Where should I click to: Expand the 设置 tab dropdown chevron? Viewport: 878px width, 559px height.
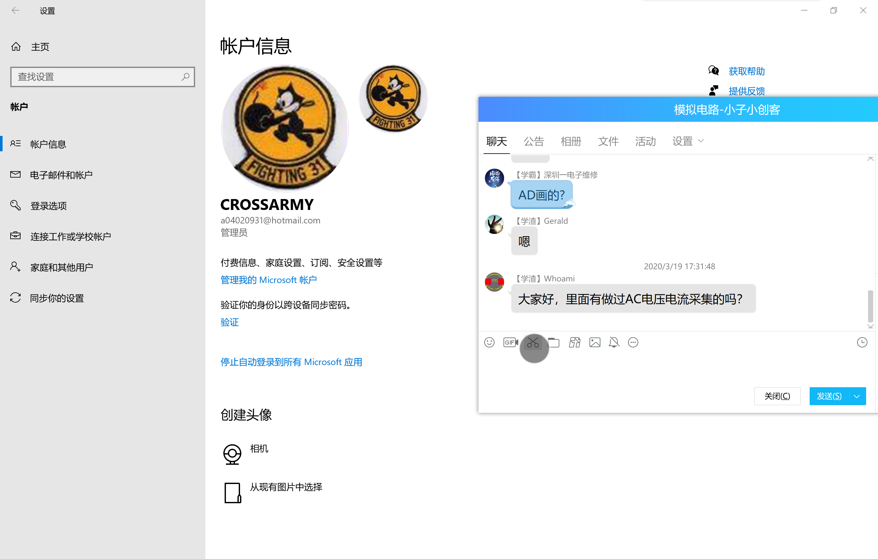click(701, 141)
